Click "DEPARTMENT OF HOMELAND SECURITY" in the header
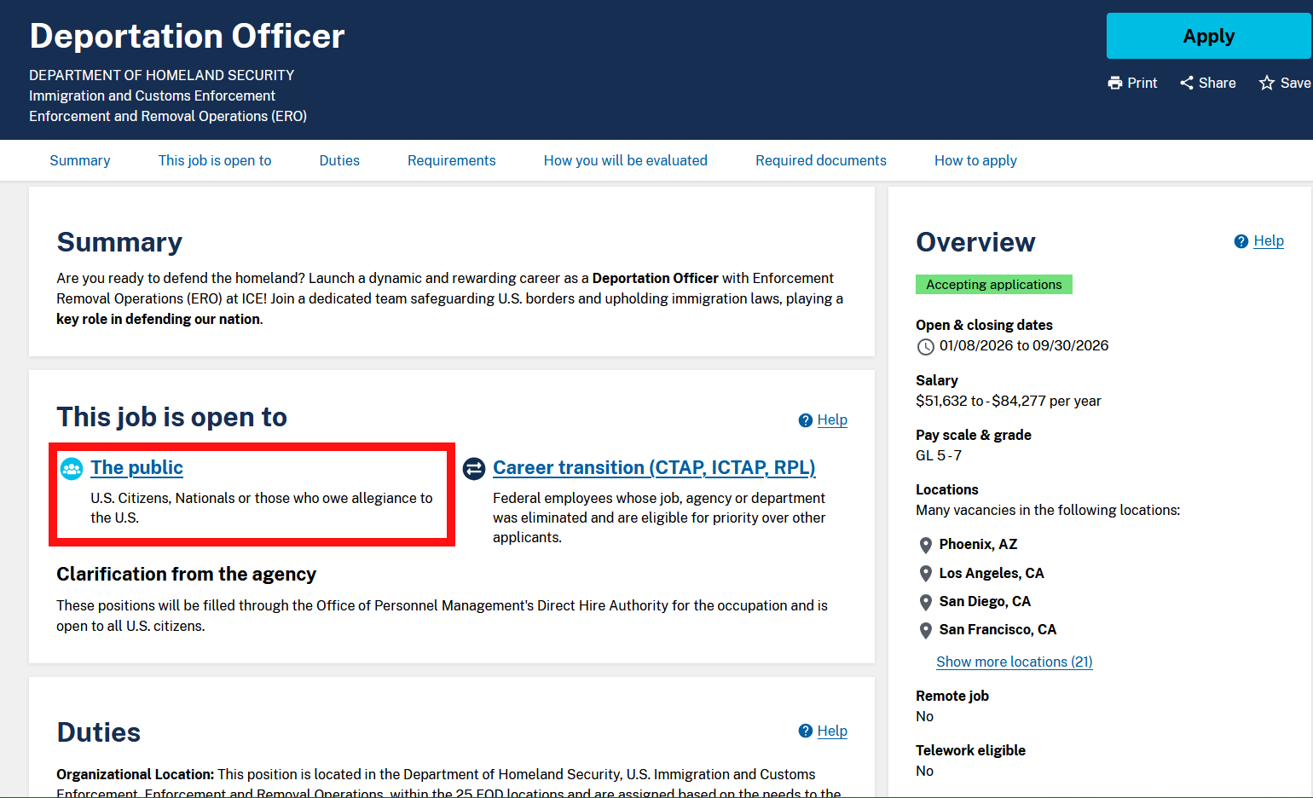This screenshot has width=1313, height=798. [x=162, y=75]
